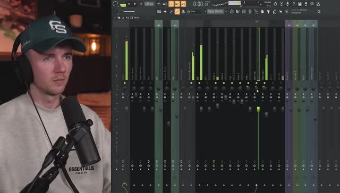Click the white page icon in the toolbar
340x193 pixels.
(x=262, y=12)
